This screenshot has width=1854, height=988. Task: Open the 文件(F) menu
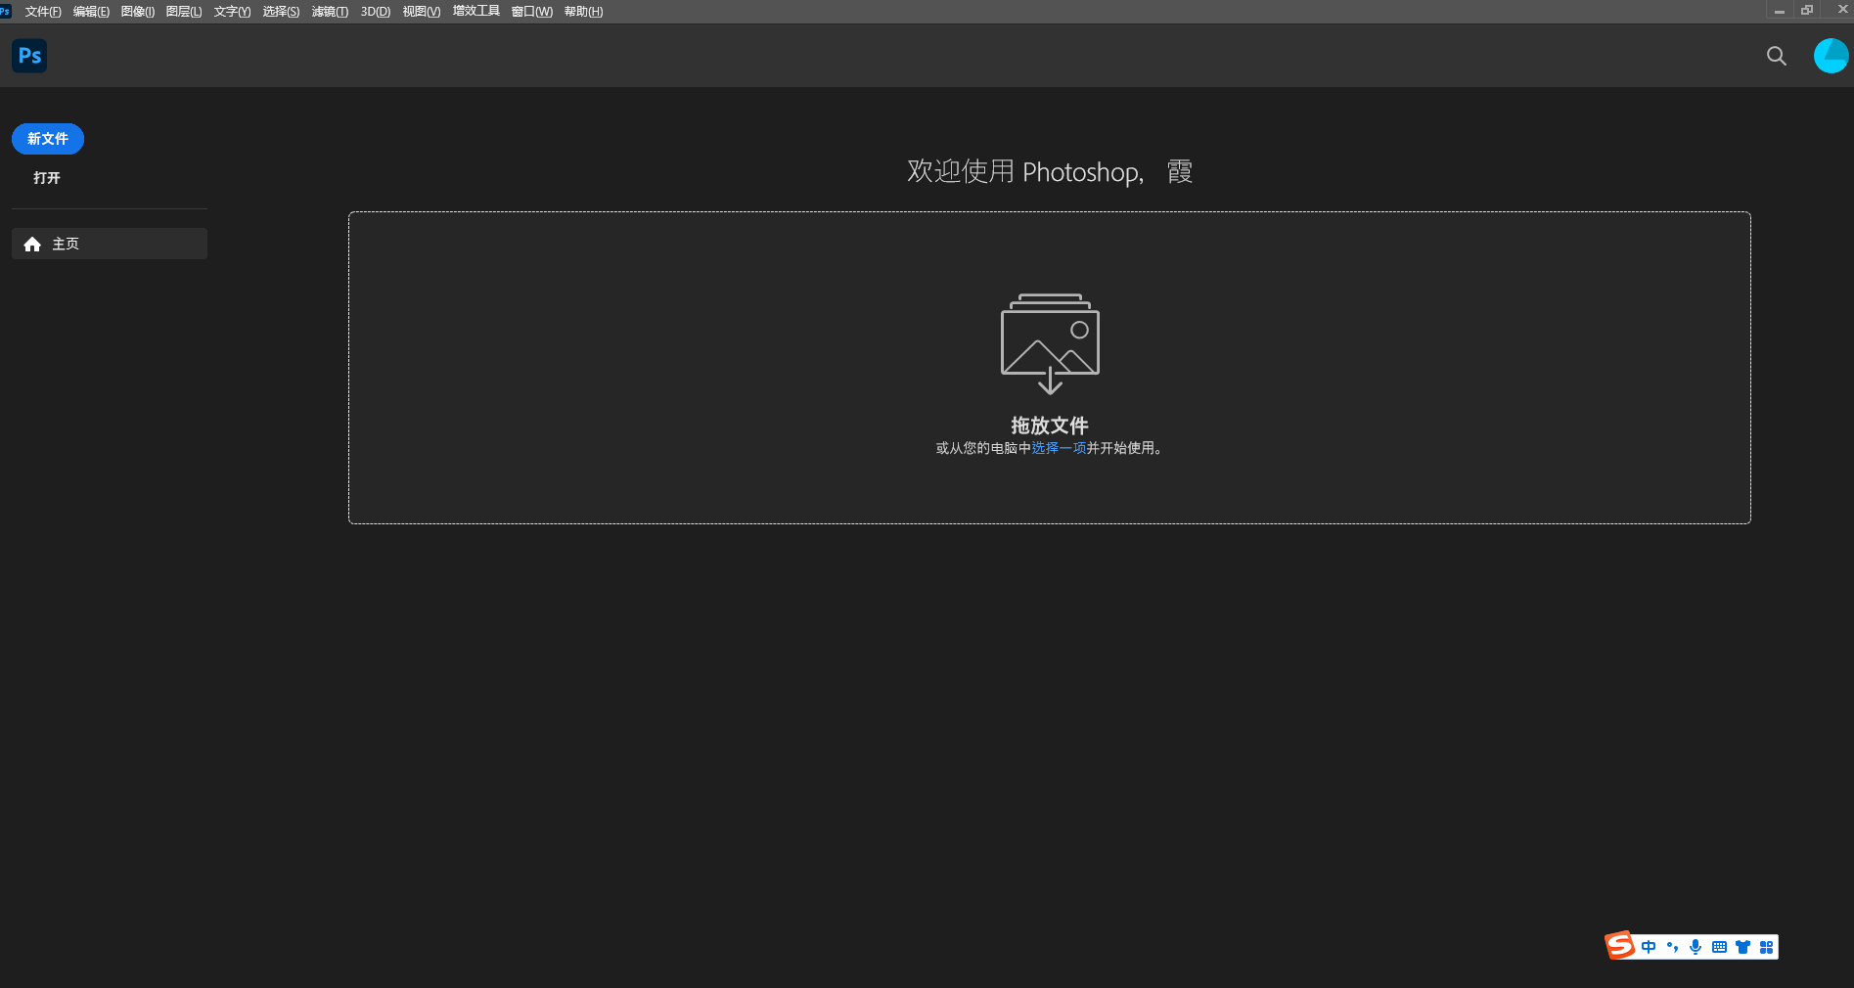(43, 12)
